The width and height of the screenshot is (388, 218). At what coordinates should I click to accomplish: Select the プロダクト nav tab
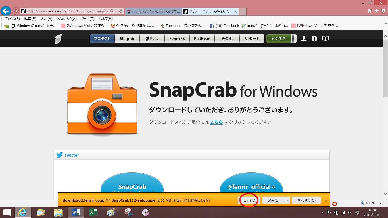pyautogui.click(x=102, y=39)
